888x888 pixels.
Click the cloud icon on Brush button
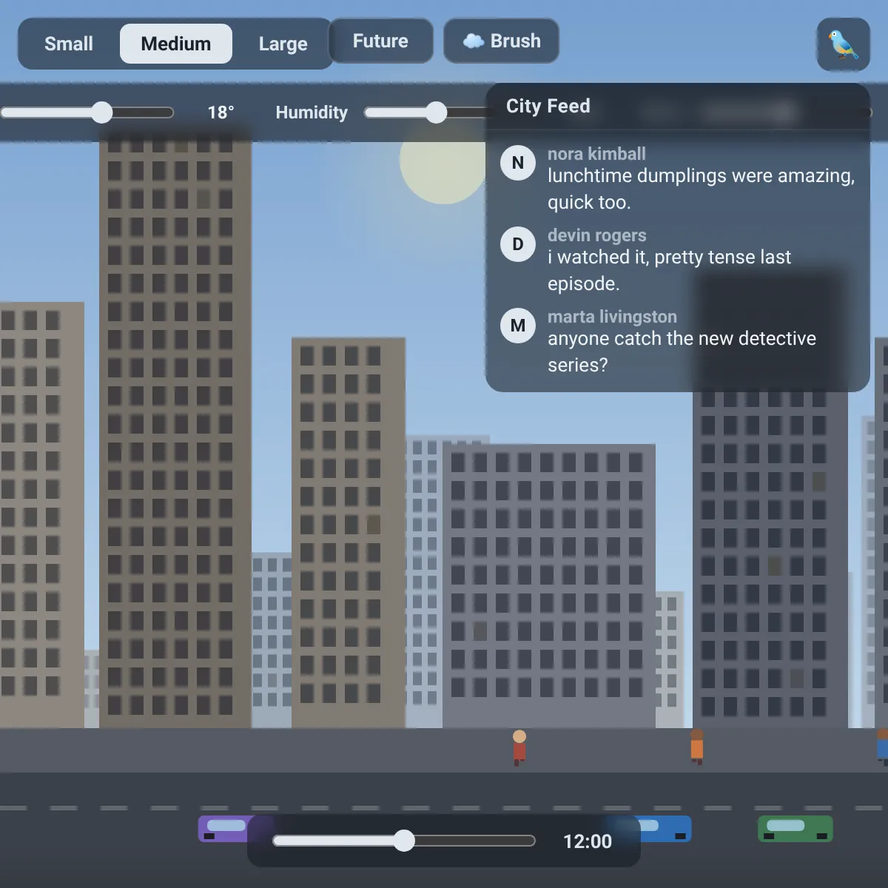(x=474, y=41)
